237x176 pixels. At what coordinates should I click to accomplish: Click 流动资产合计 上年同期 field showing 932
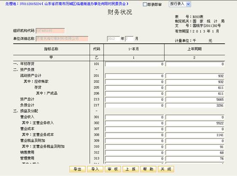pos(195,76)
